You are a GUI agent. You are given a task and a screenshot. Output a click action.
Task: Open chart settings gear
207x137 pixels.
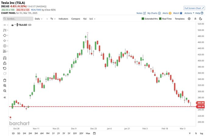click(x=189, y=19)
